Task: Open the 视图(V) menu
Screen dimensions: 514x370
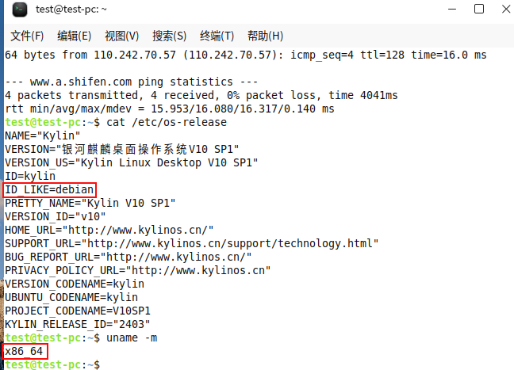Action: pos(121,36)
